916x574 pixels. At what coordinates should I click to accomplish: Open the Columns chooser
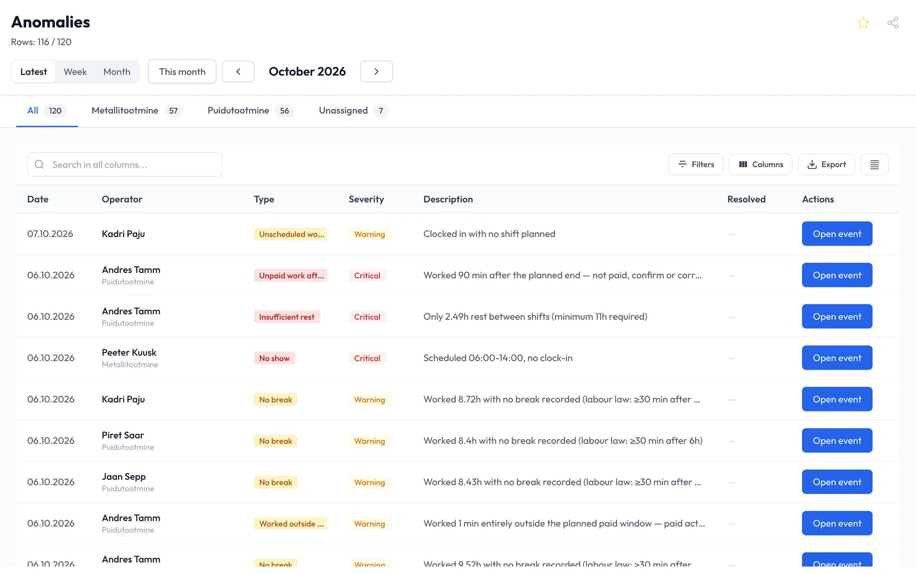click(760, 165)
